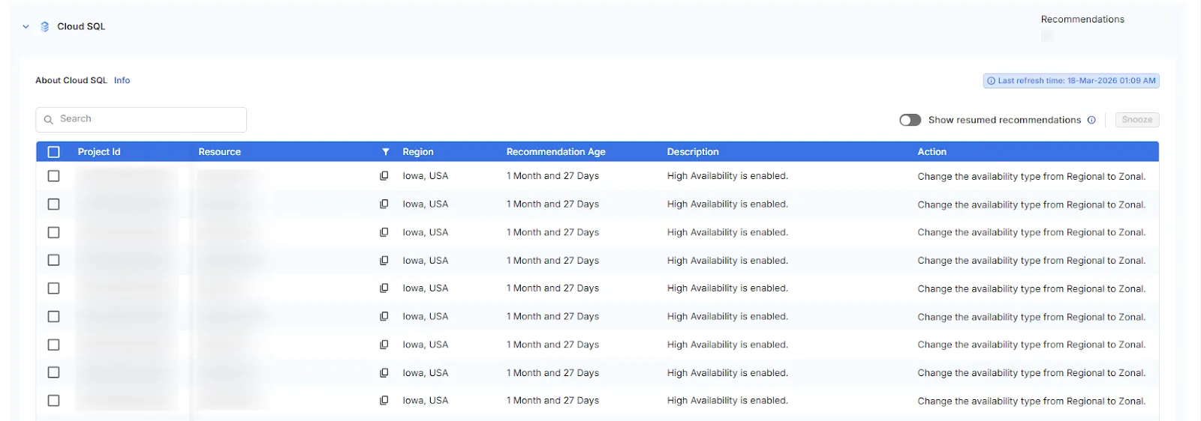Collapse the Cloud SQL section chevron

pos(26,26)
